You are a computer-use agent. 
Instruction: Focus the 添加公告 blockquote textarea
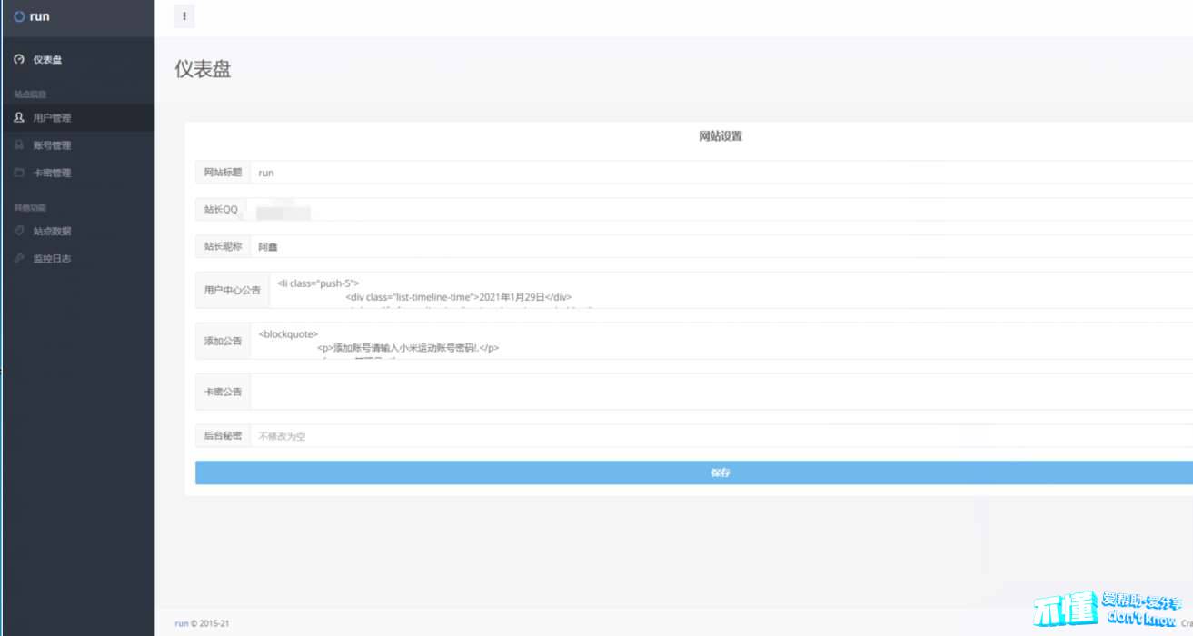[x=718, y=341]
